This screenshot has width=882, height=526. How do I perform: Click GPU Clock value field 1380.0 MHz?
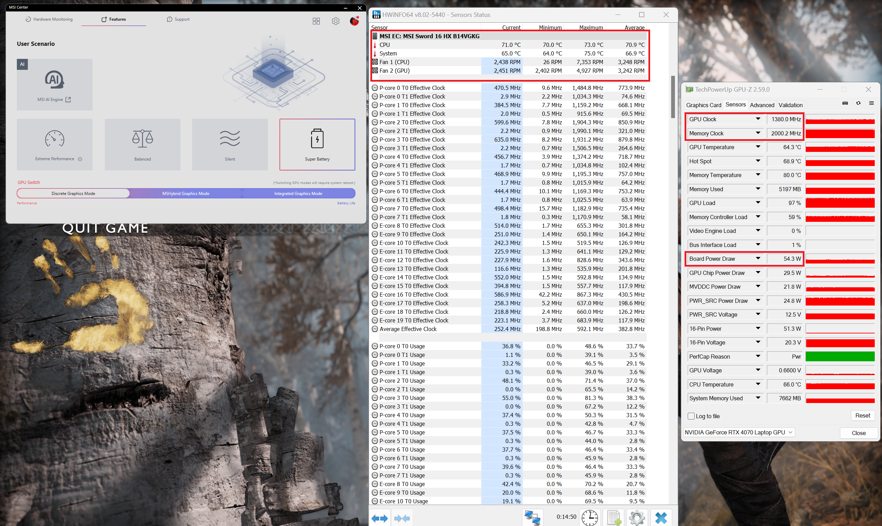(x=784, y=120)
